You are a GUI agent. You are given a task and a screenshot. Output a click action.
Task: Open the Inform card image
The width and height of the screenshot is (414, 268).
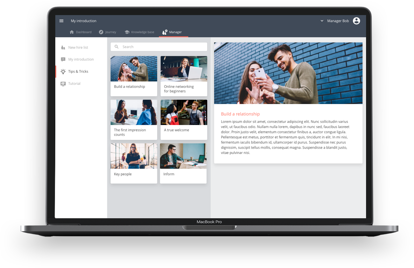pyautogui.click(x=183, y=156)
